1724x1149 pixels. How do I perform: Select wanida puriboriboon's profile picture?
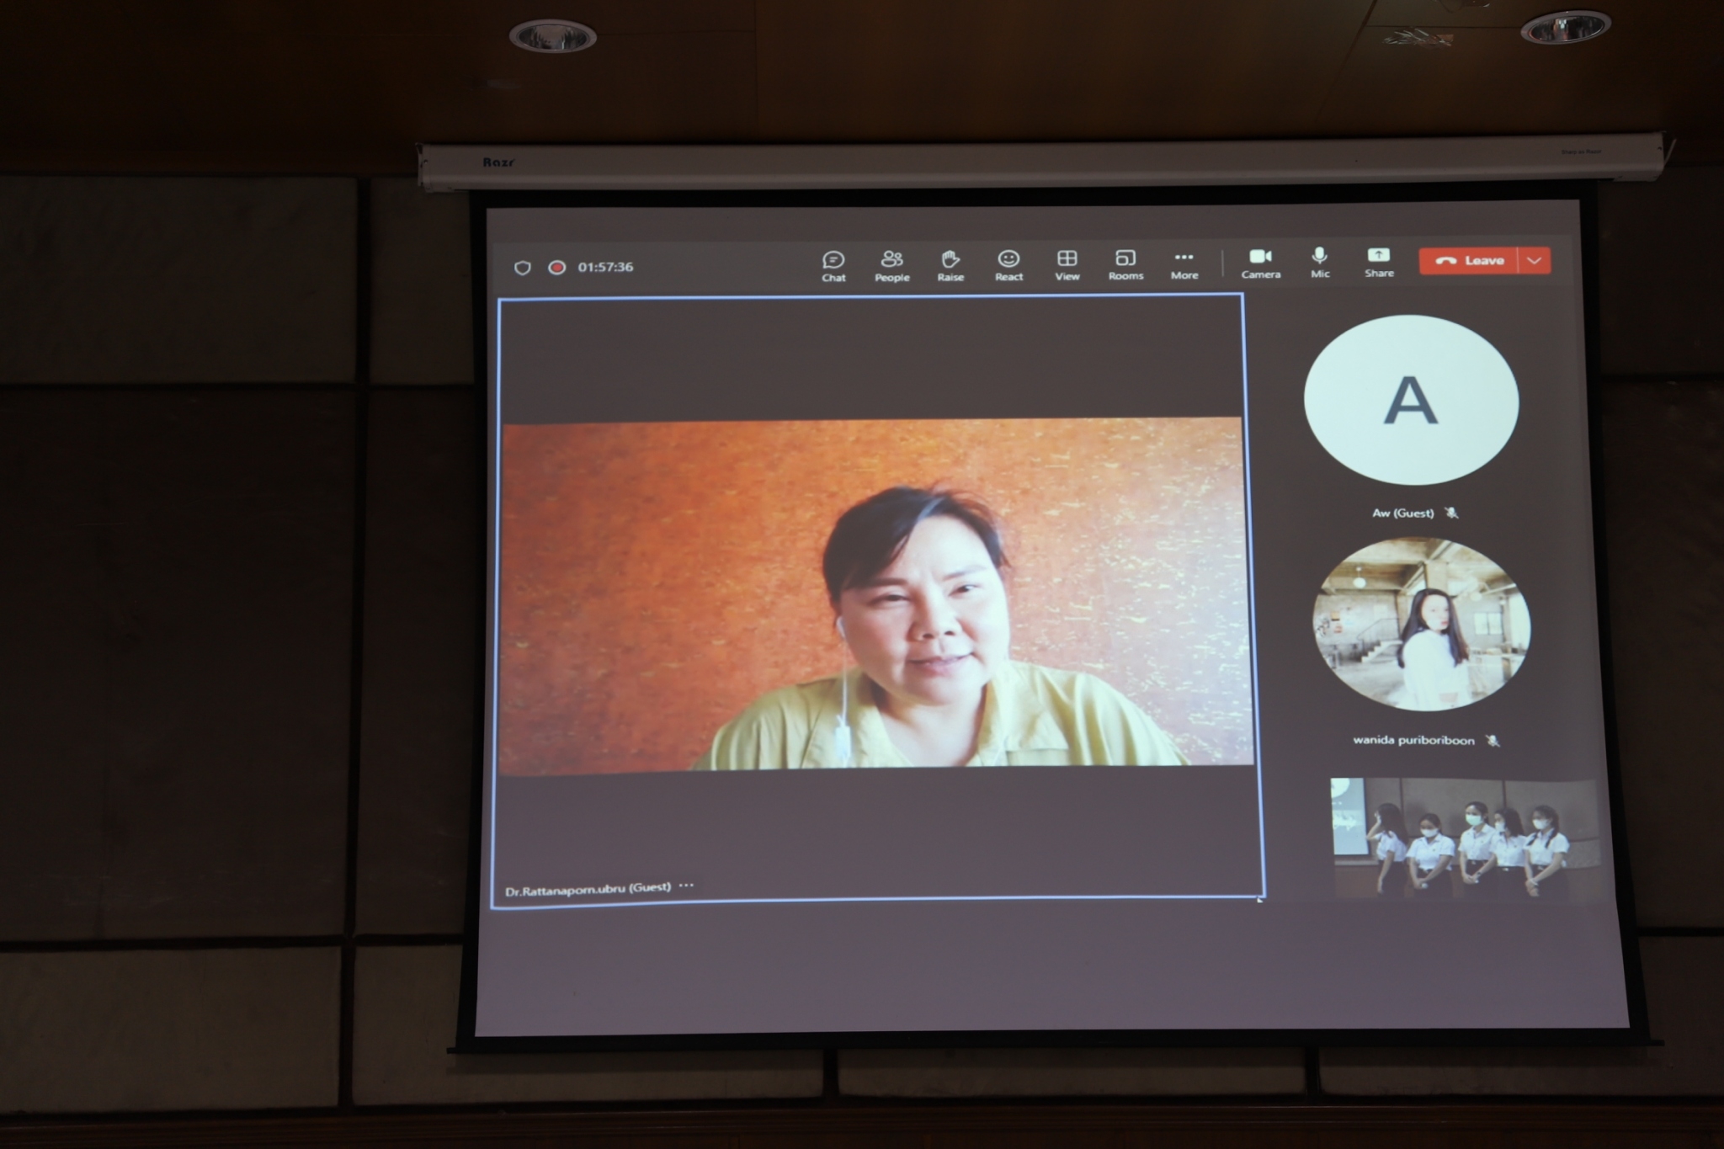coord(1421,625)
